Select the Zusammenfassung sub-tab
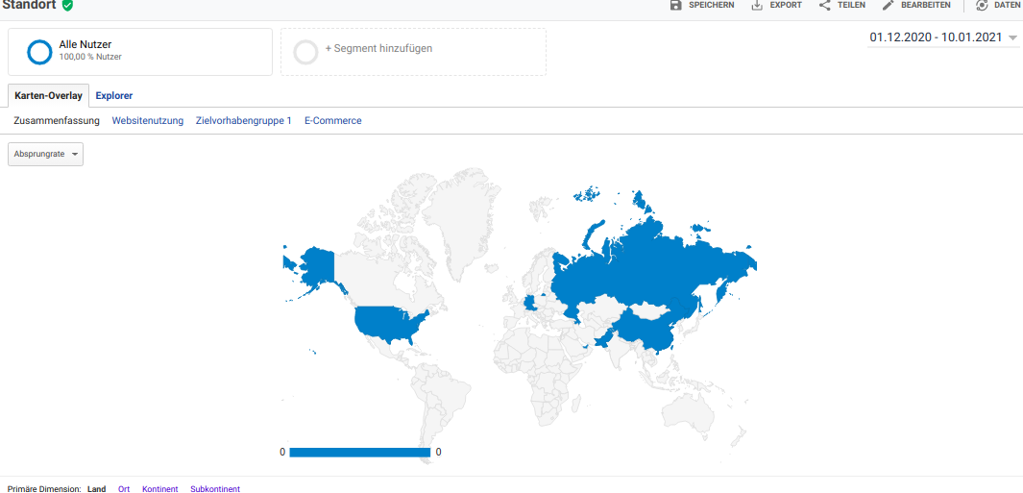 (57, 121)
